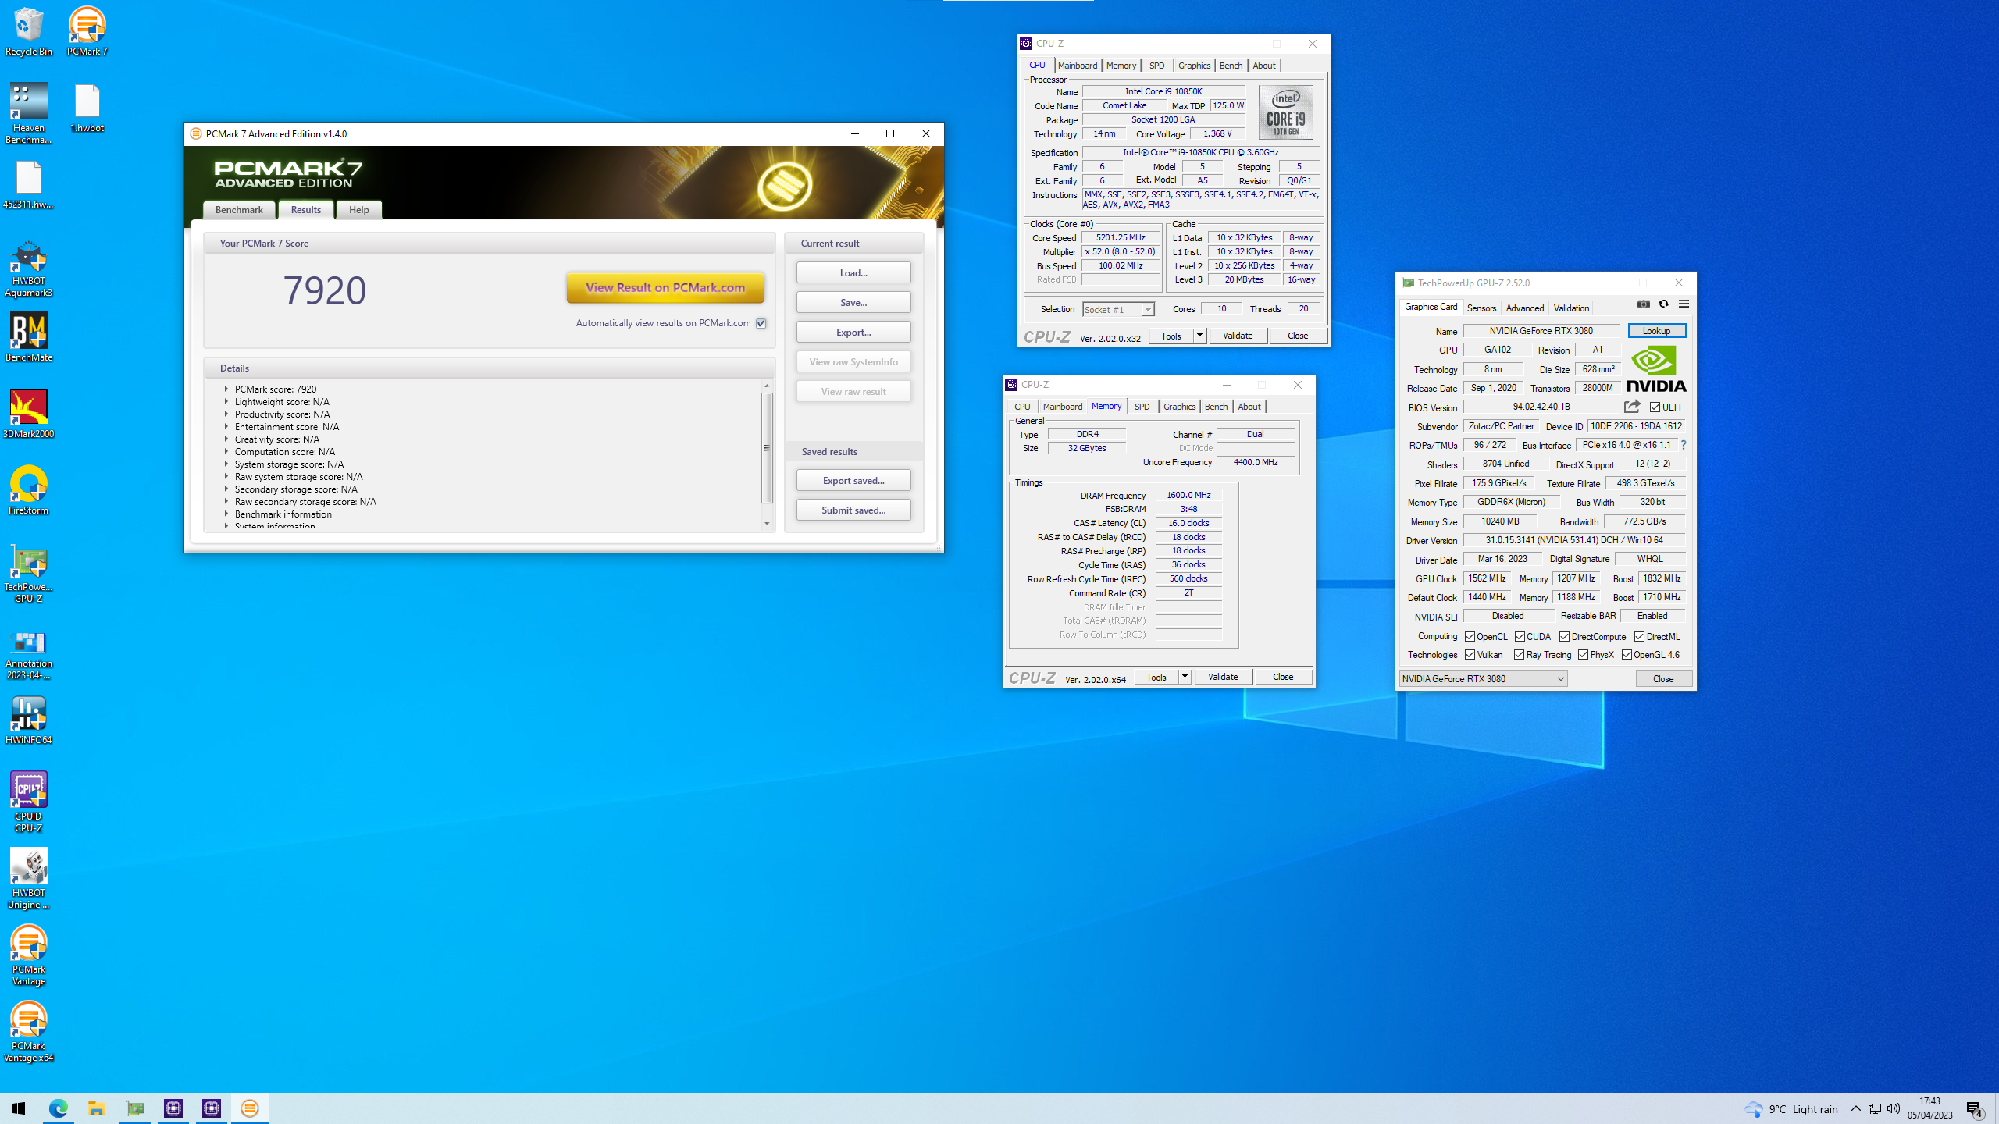Image resolution: width=1999 pixels, height=1124 pixels.
Task: Click Validate in the upper CPU-Z window
Action: point(1238,336)
